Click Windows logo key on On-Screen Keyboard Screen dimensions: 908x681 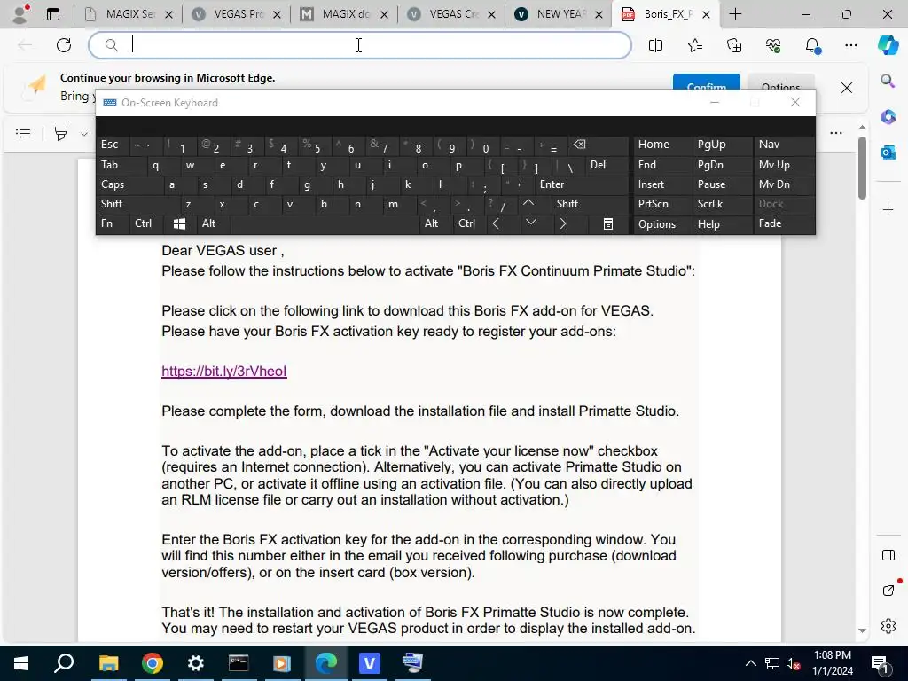(x=179, y=223)
